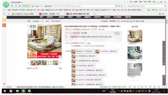168x95 pixels.
Task: Open File Explorer from the taskbar
Action: coord(17,91)
